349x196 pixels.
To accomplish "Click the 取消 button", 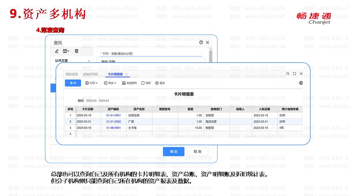I will pos(197,152).
